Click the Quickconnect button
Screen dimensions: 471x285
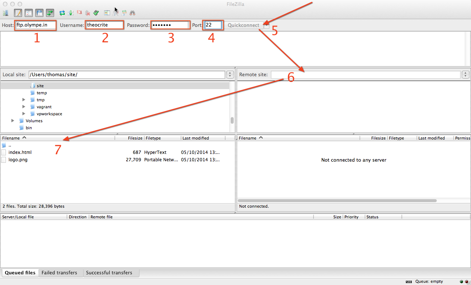point(243,25)
